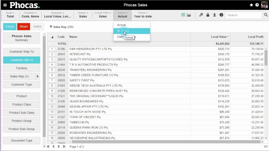This screenshot has width=269, height=151.
Task: Select Territory dimension
Action: pos(22,68)
